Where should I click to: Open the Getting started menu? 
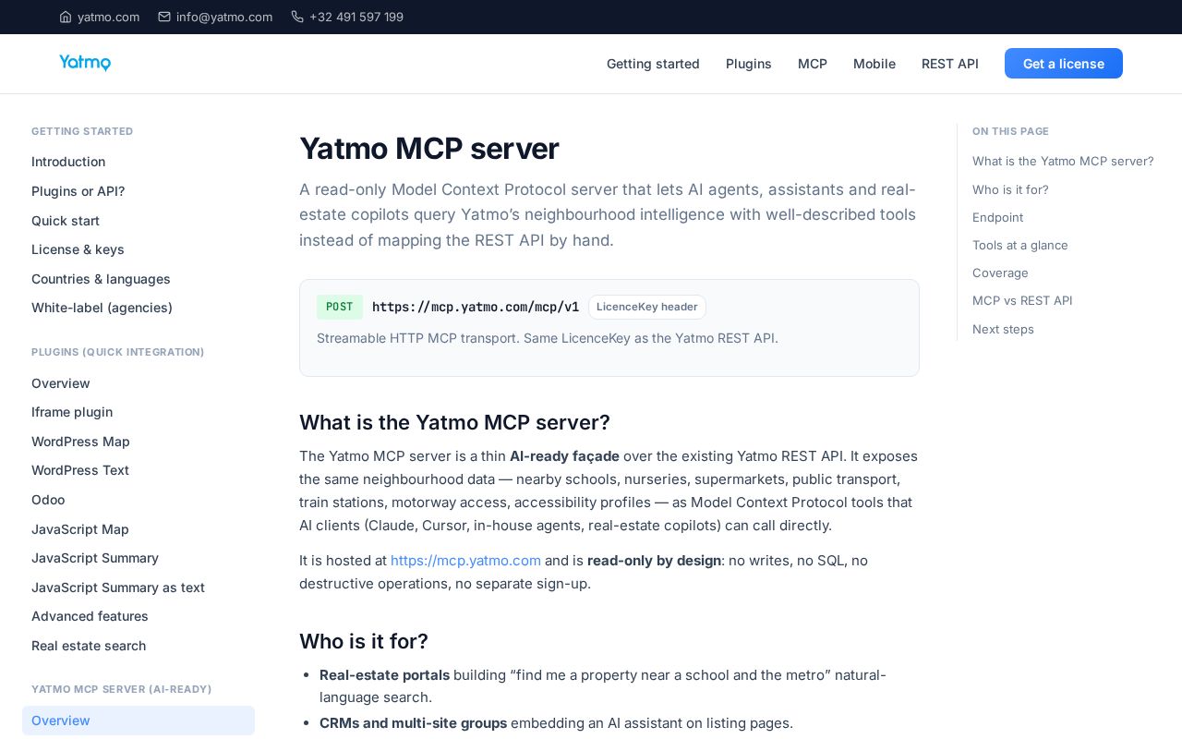point(653,64)
